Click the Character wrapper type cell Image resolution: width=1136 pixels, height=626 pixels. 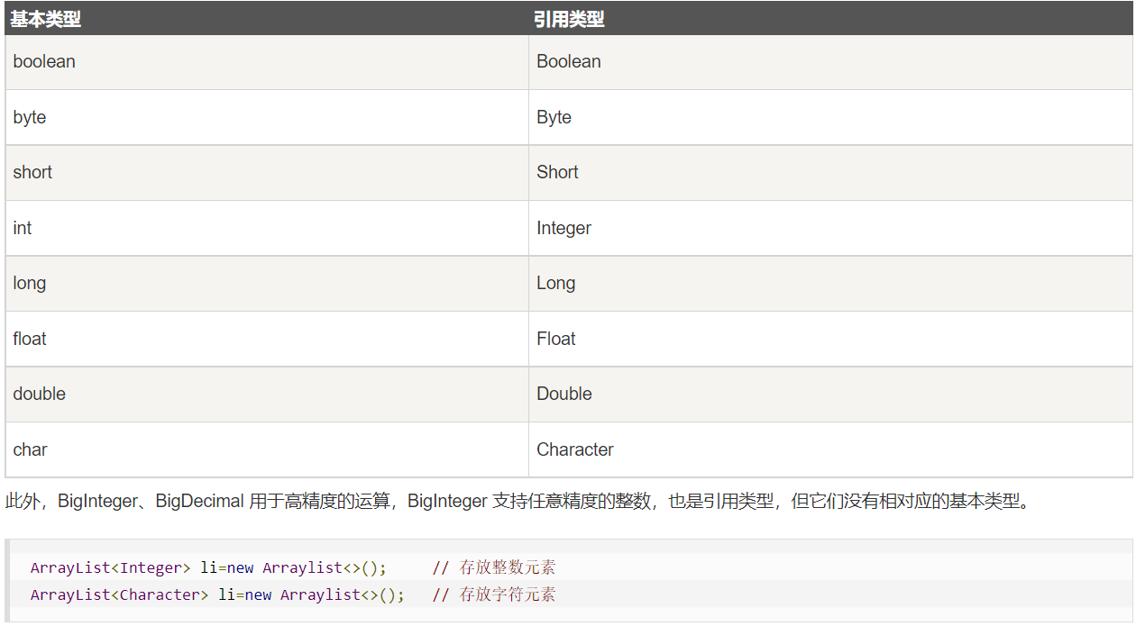coord(575,449)
